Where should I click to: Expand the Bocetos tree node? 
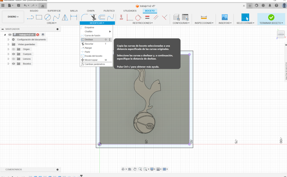[8, 64]
